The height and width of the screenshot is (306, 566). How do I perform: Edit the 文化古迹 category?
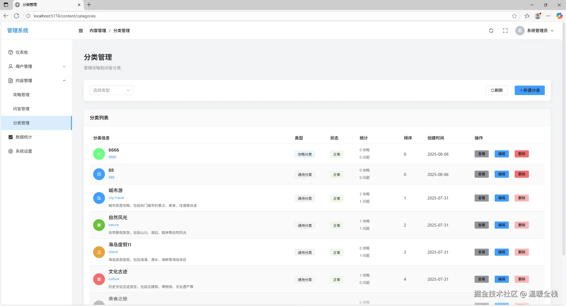502,279
